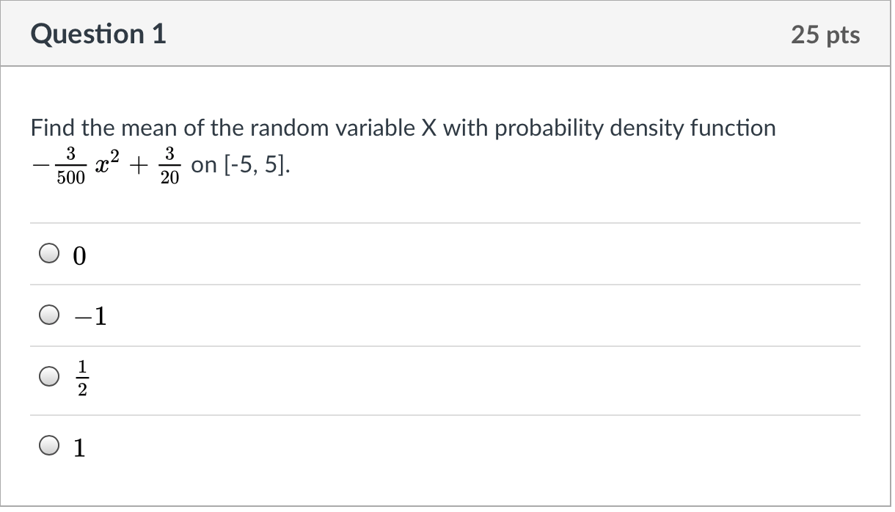Viewport: 895px width, 512px height.
Task: Click the 1/2 fraction answer label
Action: [83, 378]
